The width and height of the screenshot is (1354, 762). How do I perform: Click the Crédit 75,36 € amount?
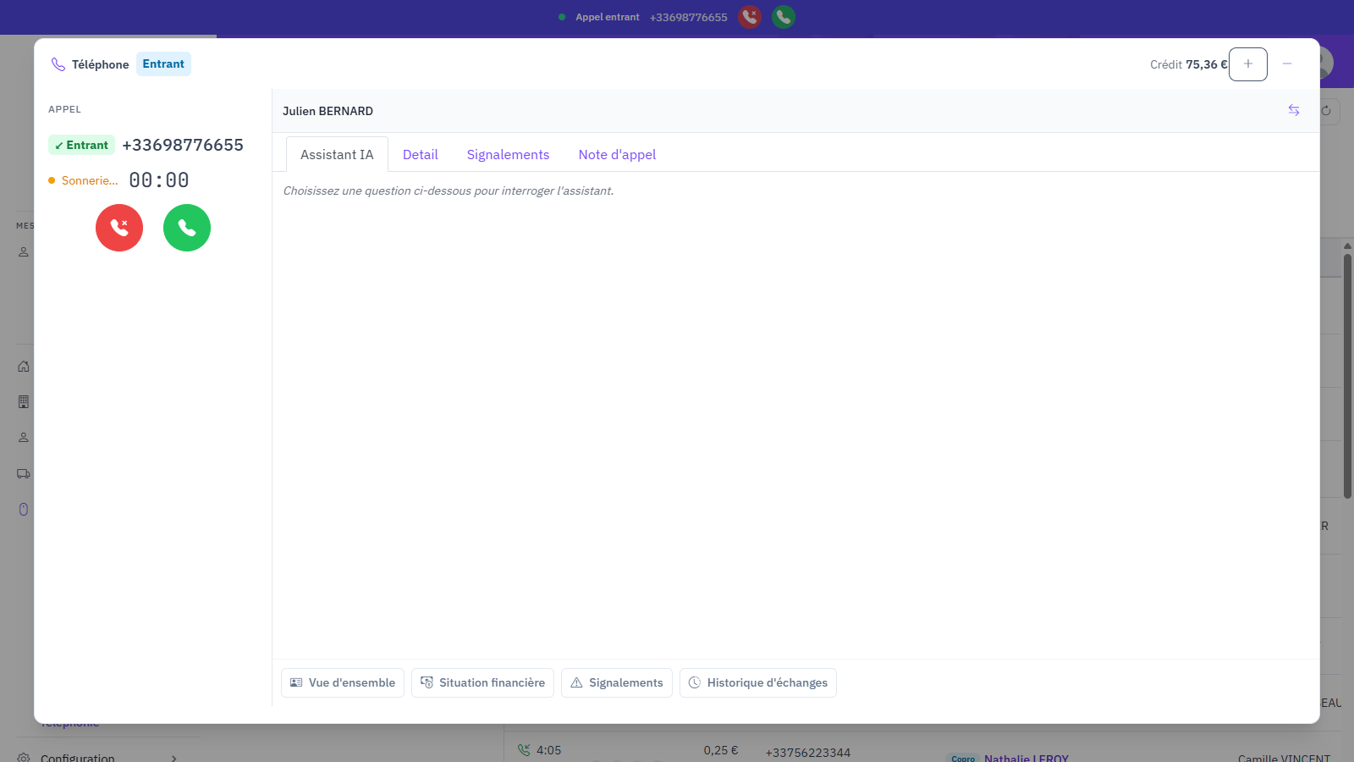coord(1188,64)
